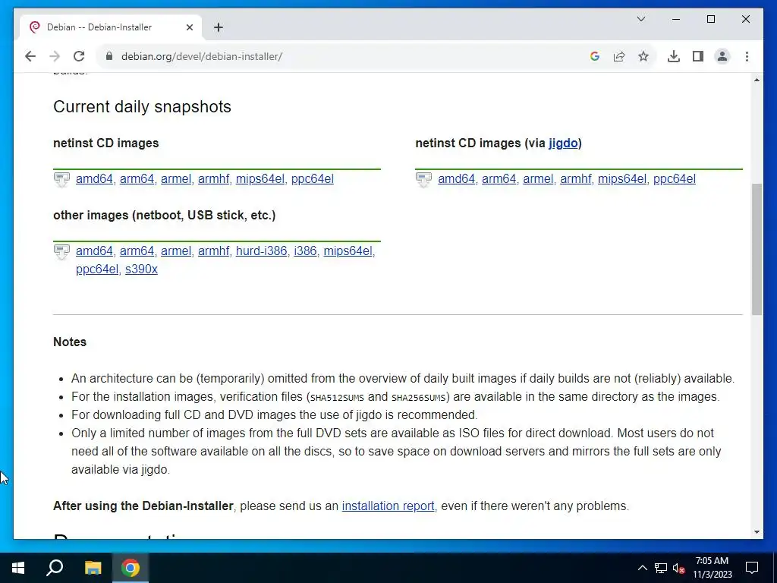Follow the jigdo heading link

[563, 143]
